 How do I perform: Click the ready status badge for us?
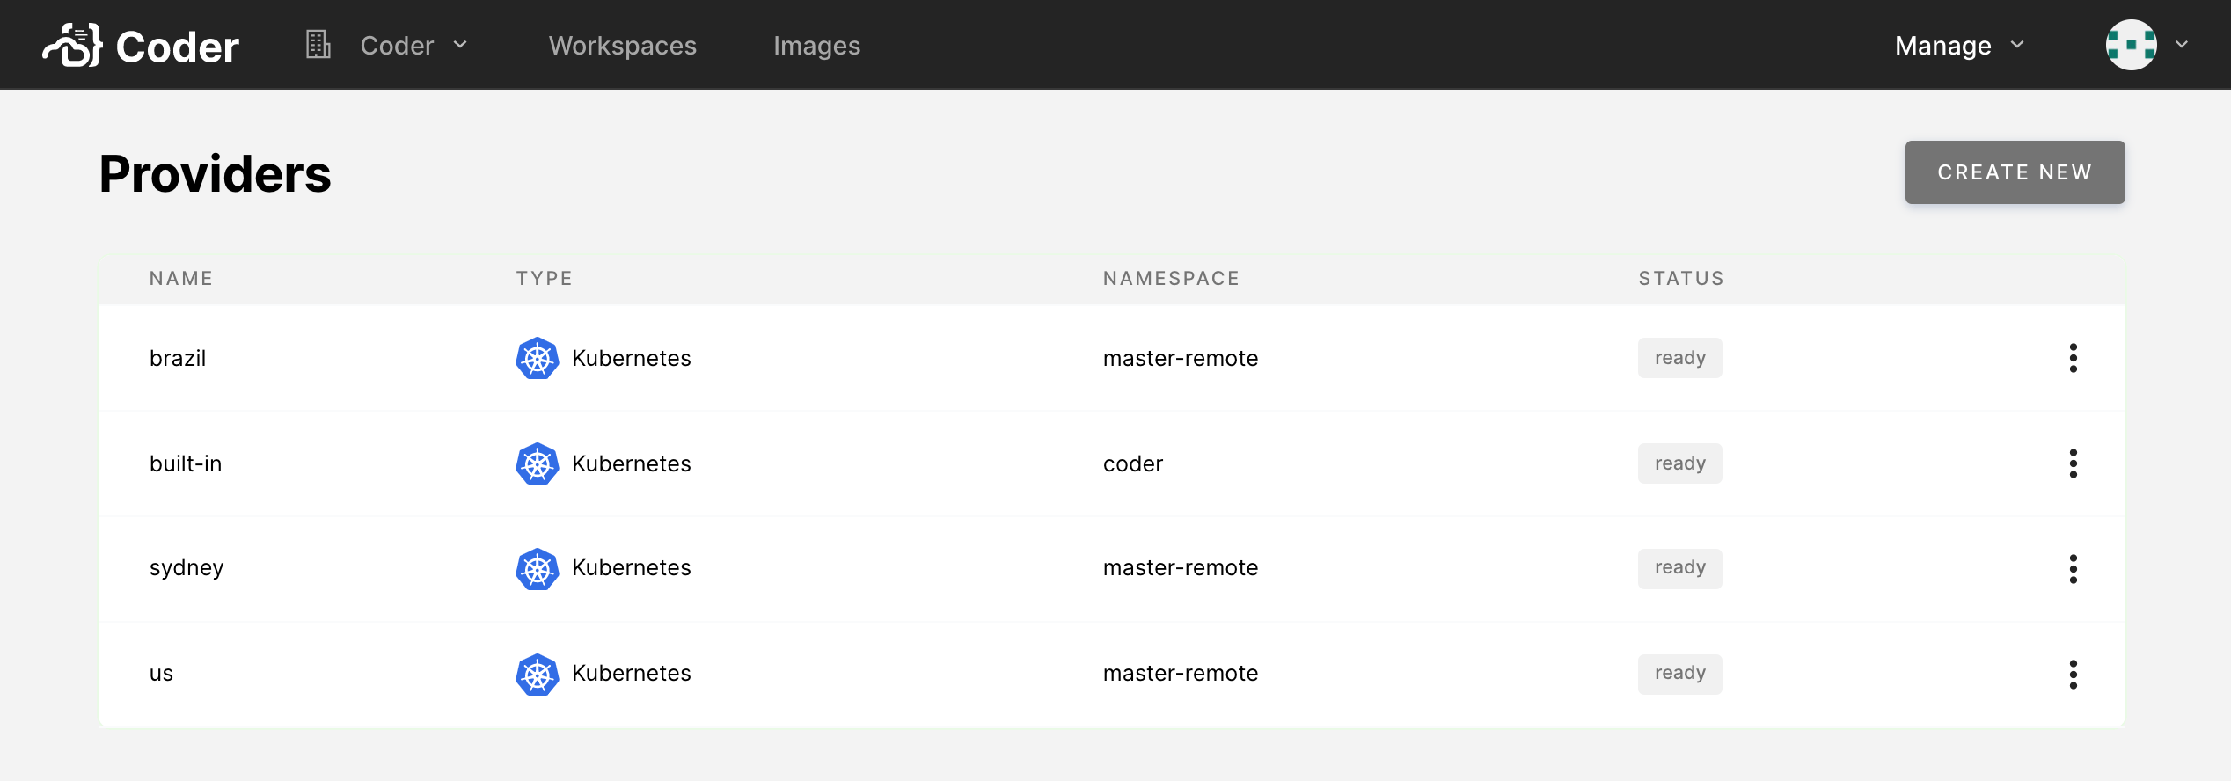(1679, 674)
